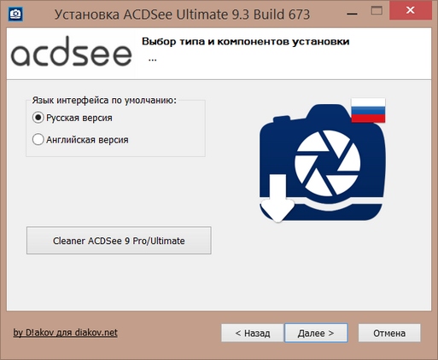The image size is (438, 360).
Task: Click the Russian flag on the camera
Action: (368, 110)
